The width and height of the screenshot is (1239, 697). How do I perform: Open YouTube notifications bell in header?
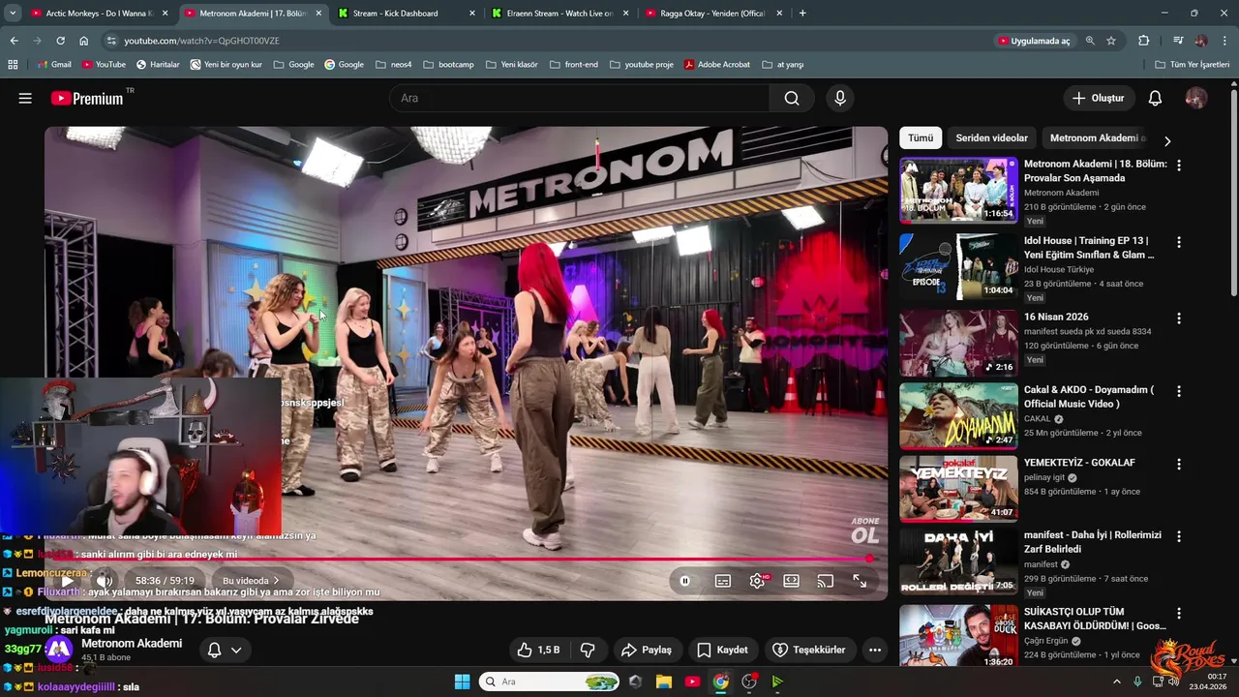pyautogui.click(x=1155, y=98)
